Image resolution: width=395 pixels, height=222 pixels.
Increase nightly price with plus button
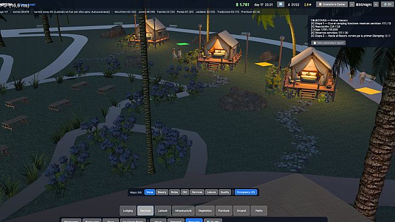[376, 4]
